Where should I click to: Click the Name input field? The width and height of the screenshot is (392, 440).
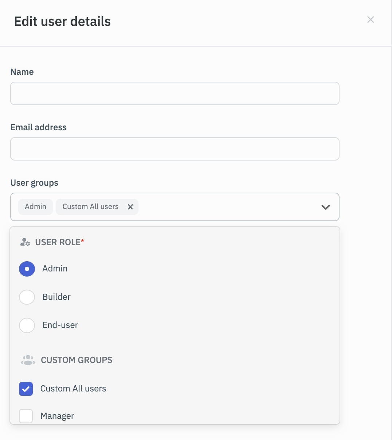175,93
